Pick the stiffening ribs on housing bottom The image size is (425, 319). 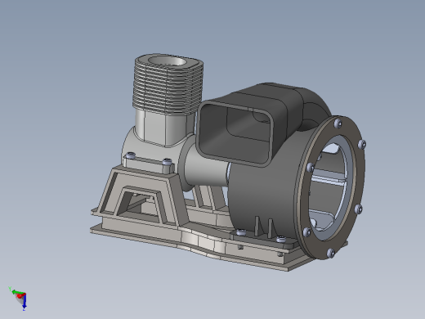(263, 227)
